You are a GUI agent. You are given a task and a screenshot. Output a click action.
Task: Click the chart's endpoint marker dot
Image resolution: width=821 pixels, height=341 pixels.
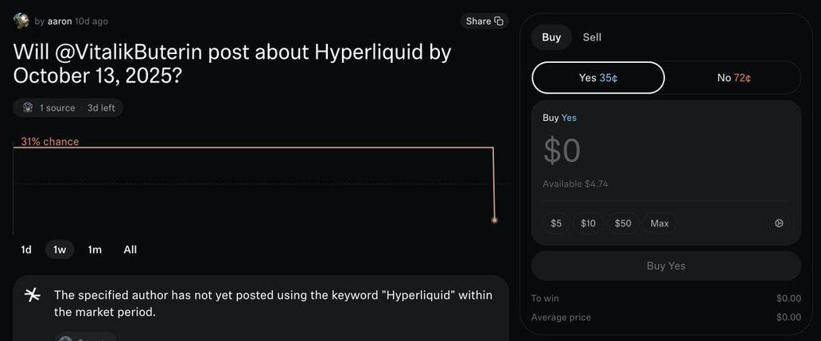click(x=495, y=220)
